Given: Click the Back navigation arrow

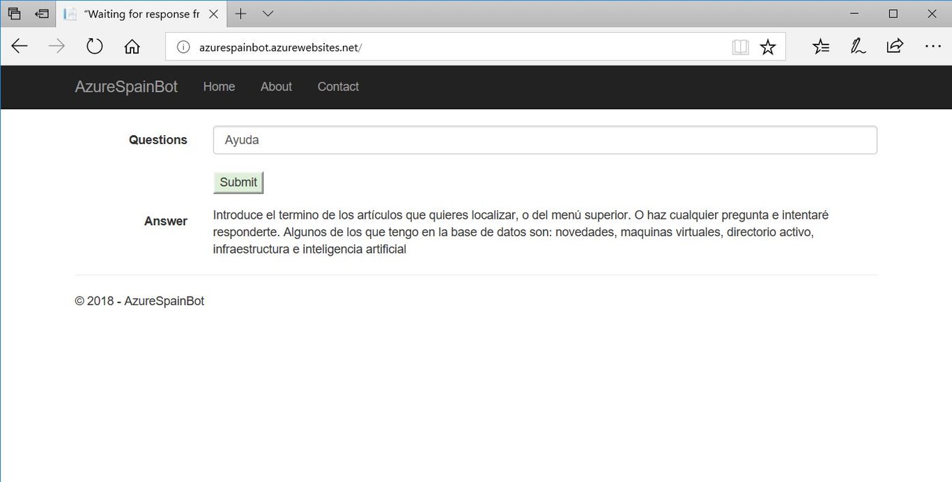Looking at the screenshot, I should click(x=19, y=46).
